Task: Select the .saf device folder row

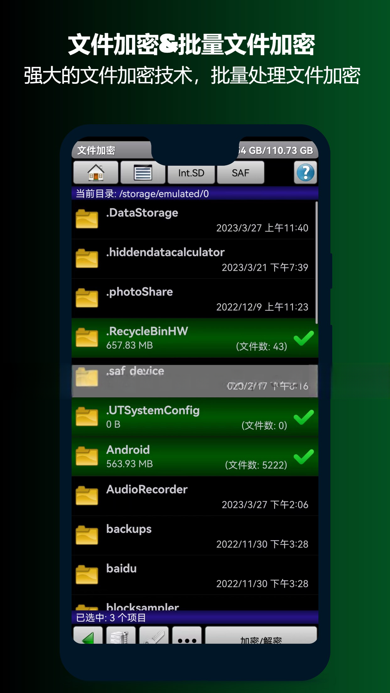Action: click(x=195, y=381)
